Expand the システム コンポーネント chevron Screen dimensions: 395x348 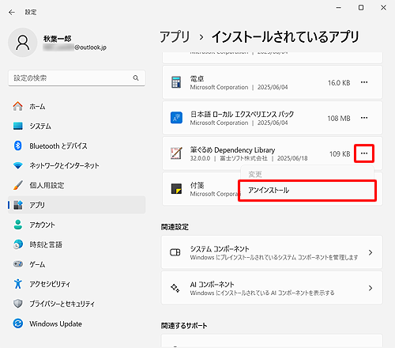(371, 252)
